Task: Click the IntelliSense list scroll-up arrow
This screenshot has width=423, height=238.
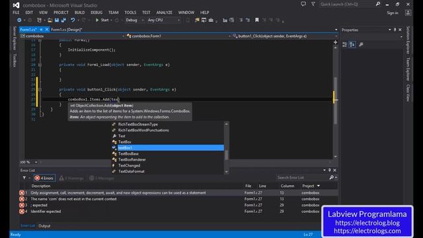Action: tap(226, 124)
